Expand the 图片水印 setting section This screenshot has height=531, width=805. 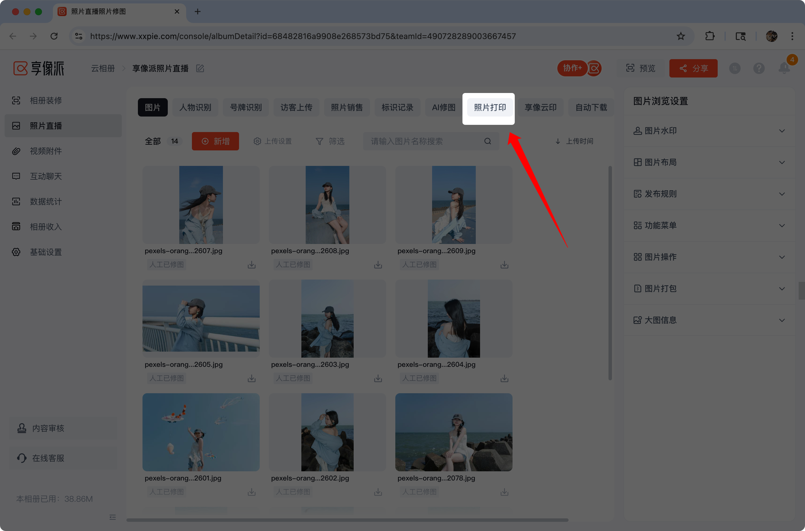pos(709,131)
